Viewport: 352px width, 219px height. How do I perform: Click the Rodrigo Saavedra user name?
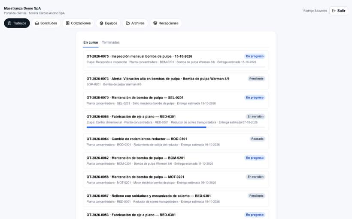(315, 11)
